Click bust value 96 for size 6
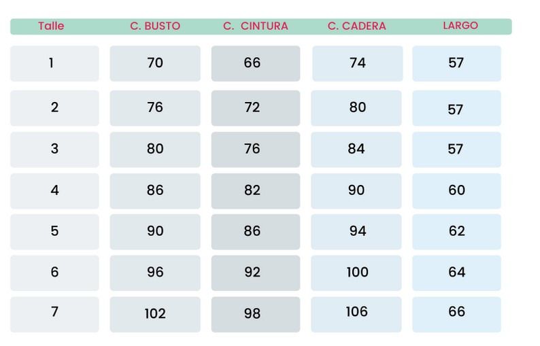The width and height of the screenshot is (540, 346). click(x=155, y=273)
